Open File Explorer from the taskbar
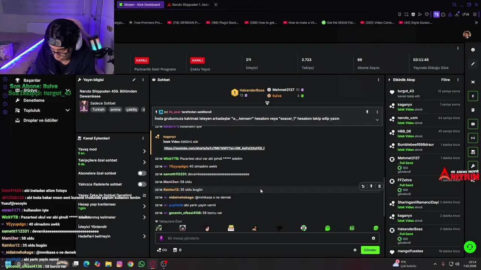 (x=108, y=264)
